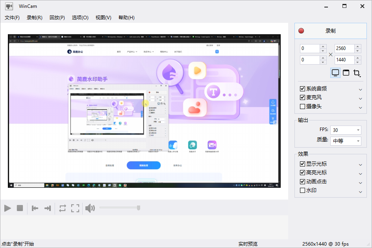Open the 视图(V) menu
Viewport: 372px width, 248px height.
point(104,18)
